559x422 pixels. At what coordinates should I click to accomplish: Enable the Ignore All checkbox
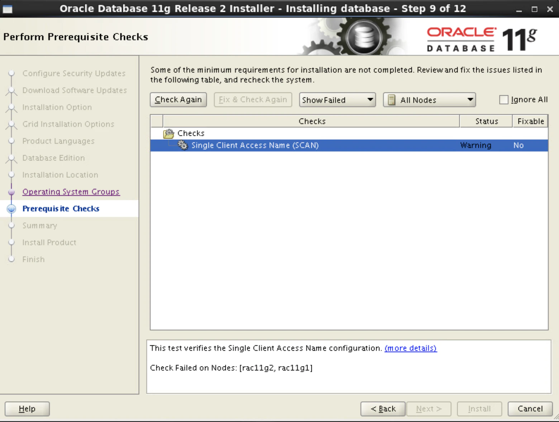click(x=504, y=100)
